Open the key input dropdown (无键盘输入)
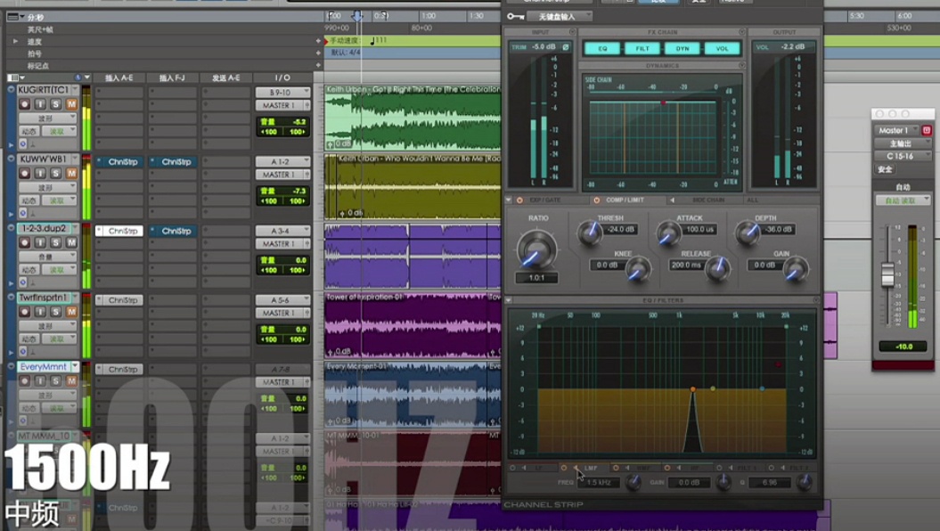940x531 pixels. [x=560, y=16]
